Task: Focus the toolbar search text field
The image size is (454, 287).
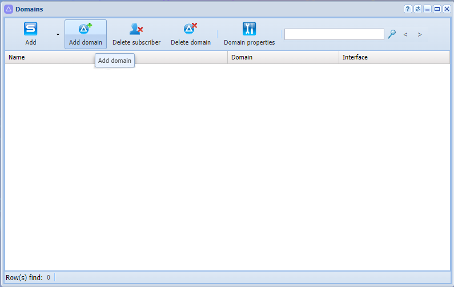Action: click(x=334, y=34)
